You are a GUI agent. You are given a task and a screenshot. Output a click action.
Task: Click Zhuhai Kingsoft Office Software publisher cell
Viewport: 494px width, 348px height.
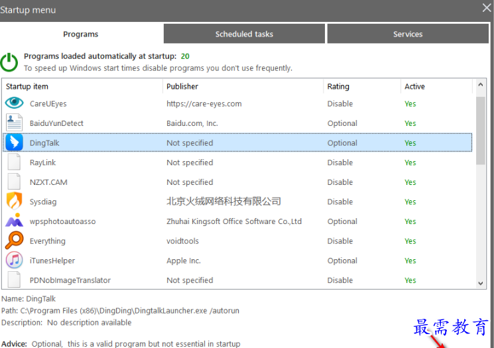pos(234,221)
